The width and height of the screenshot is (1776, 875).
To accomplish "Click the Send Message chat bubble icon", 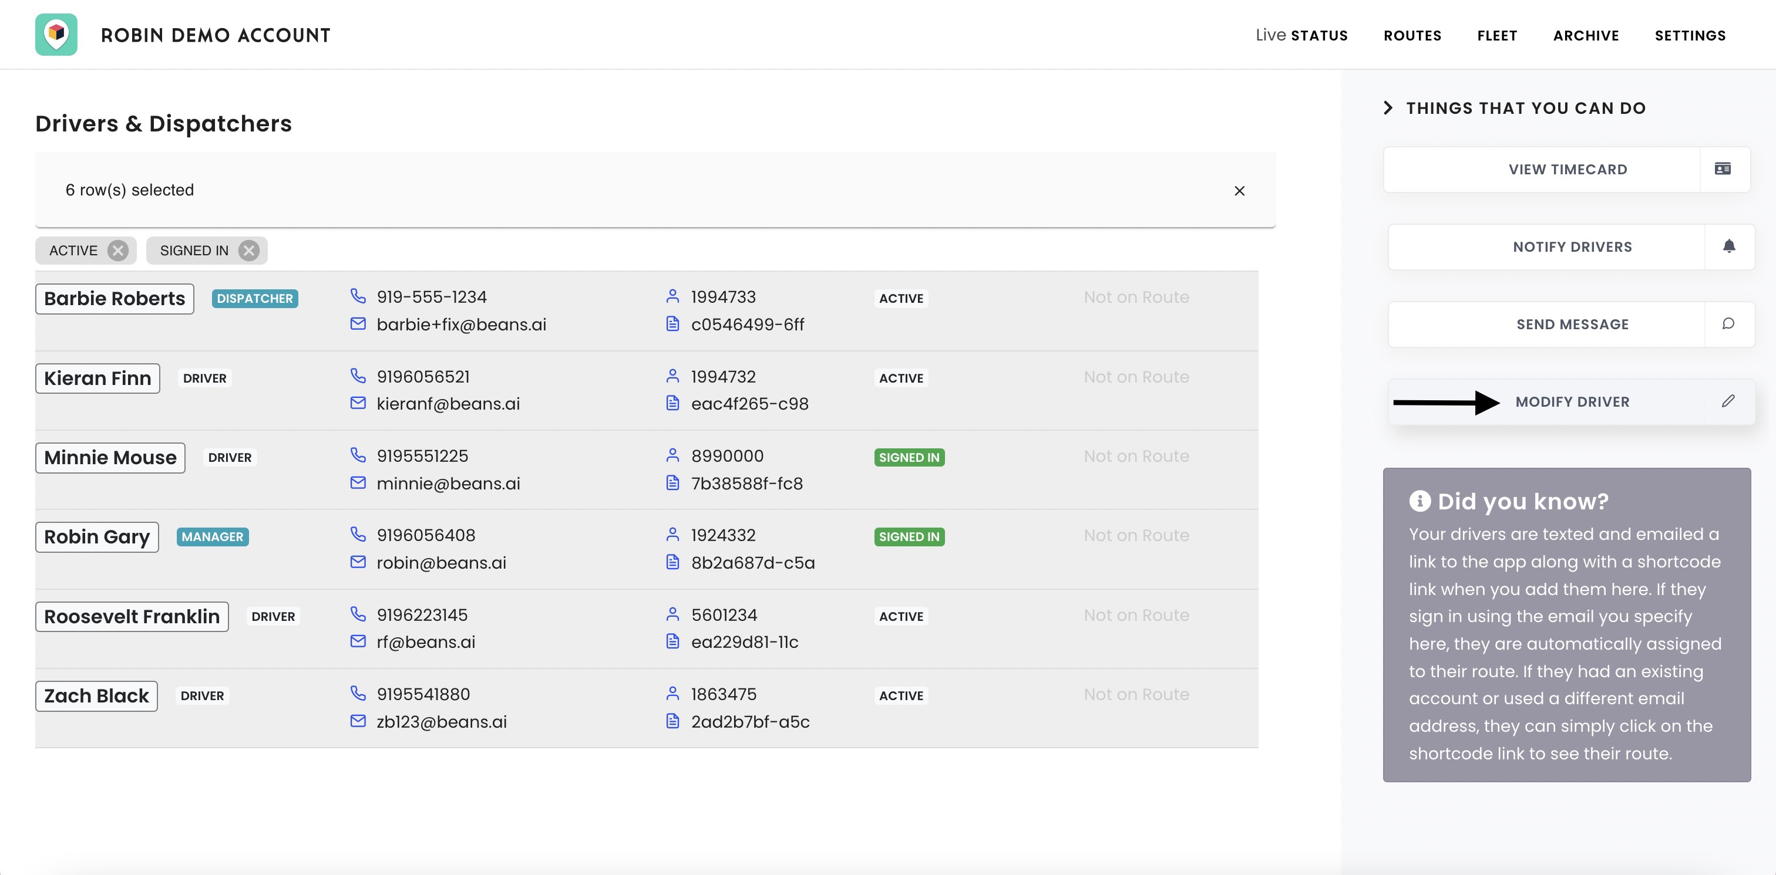I will click(1728, 323).
